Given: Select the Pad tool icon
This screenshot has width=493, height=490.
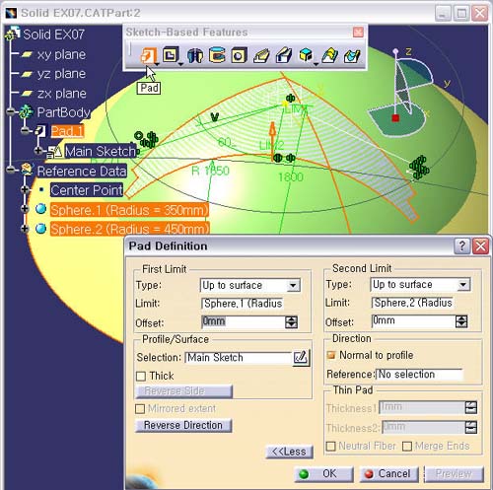Looking at the screenshot, I should click(148, 55).
